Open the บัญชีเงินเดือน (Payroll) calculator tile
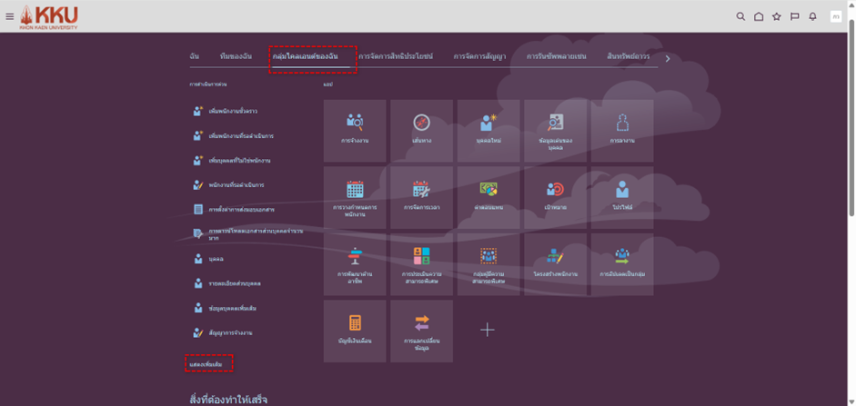856x406 pixels. click(354, 330)
